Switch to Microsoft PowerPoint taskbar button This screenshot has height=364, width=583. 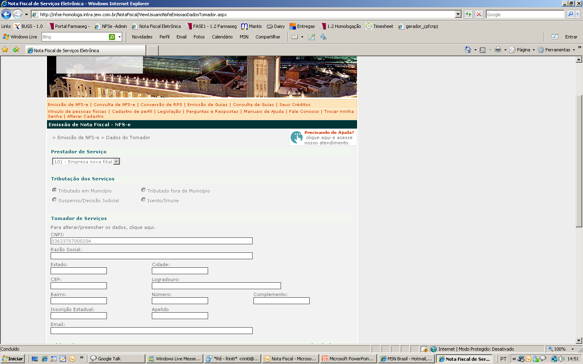tap(348, 359)
